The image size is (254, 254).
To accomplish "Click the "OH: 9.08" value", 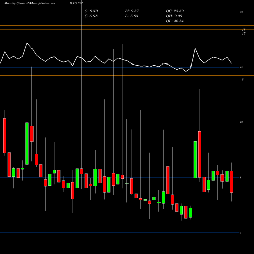I will 174,16.
